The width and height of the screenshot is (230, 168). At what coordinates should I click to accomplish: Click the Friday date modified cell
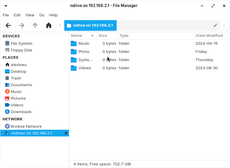(x=201, y=52)
